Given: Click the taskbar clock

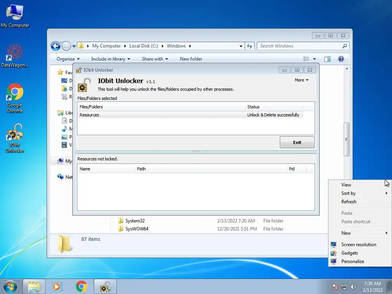Looking at the screenshot, I should click(x=372, y=287).
